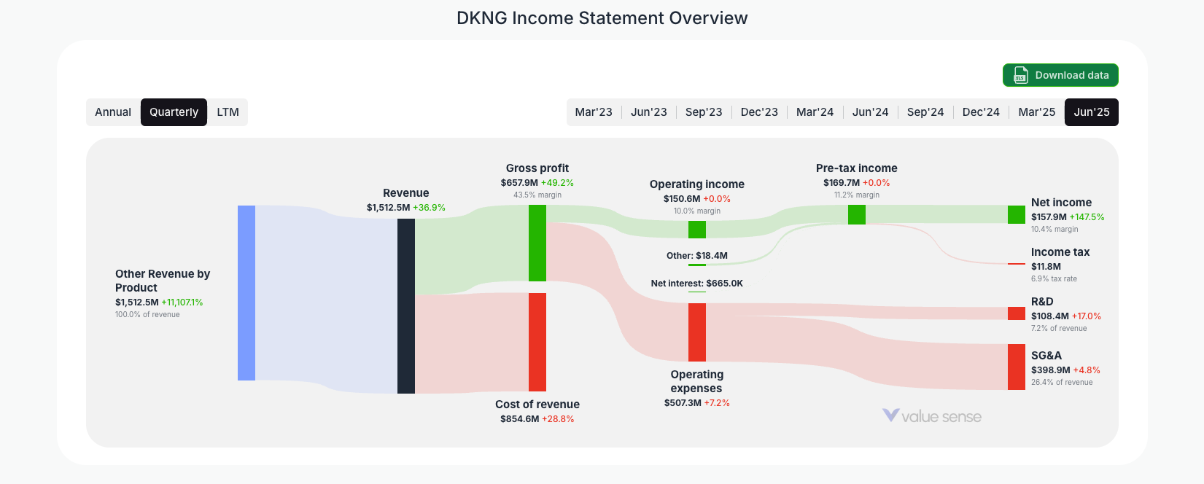Click the Operating expenses label
Viewport: 1204px width, 484px height.
click(x=697, y=381)
